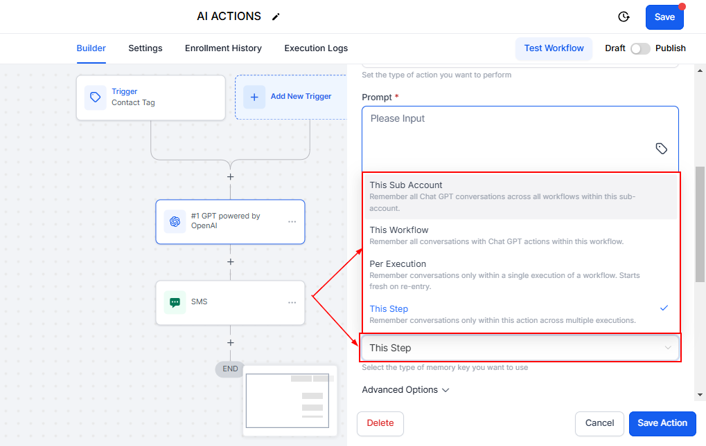Click the plus icon in Add New Trigger
This screenshot has width=706, height=446.
click(x=254, y=97)
